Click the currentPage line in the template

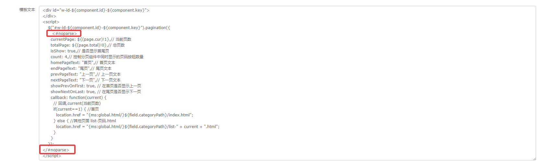click(x=91, y=39)
